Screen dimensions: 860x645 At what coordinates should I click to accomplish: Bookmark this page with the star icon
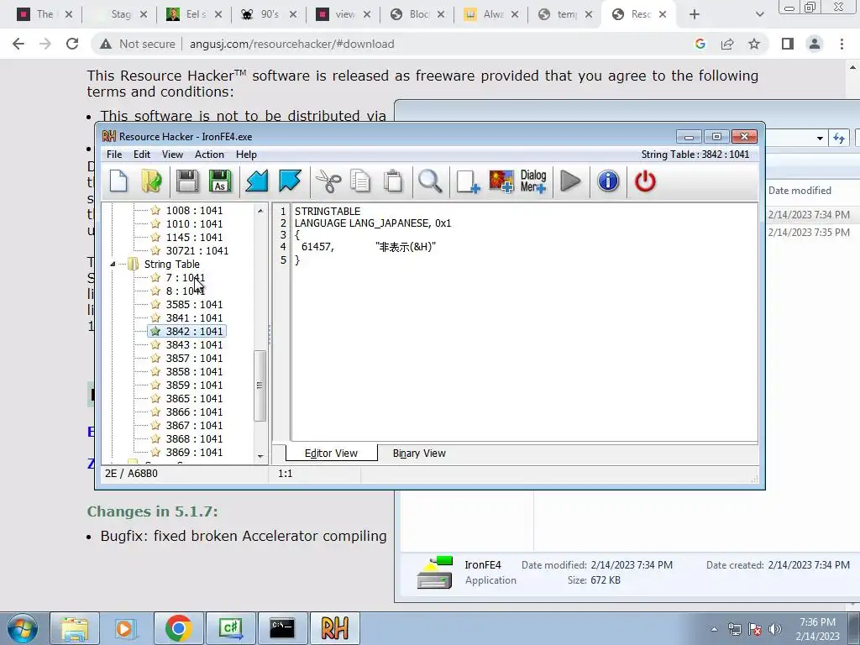(754, 44)
